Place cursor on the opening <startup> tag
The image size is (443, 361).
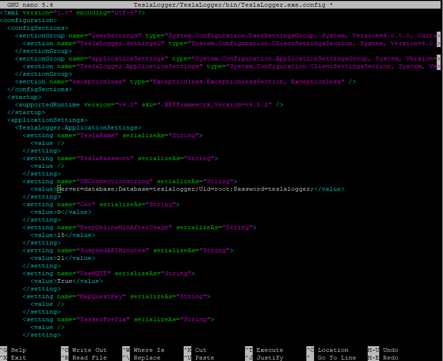24,97
